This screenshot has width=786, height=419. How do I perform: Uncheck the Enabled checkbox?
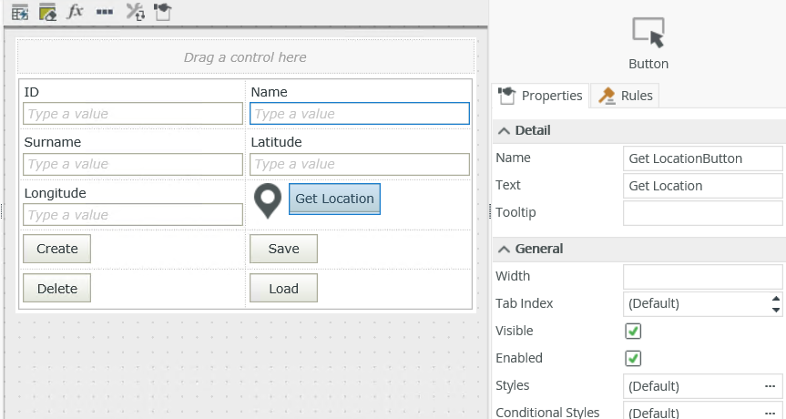coord(633,358)
